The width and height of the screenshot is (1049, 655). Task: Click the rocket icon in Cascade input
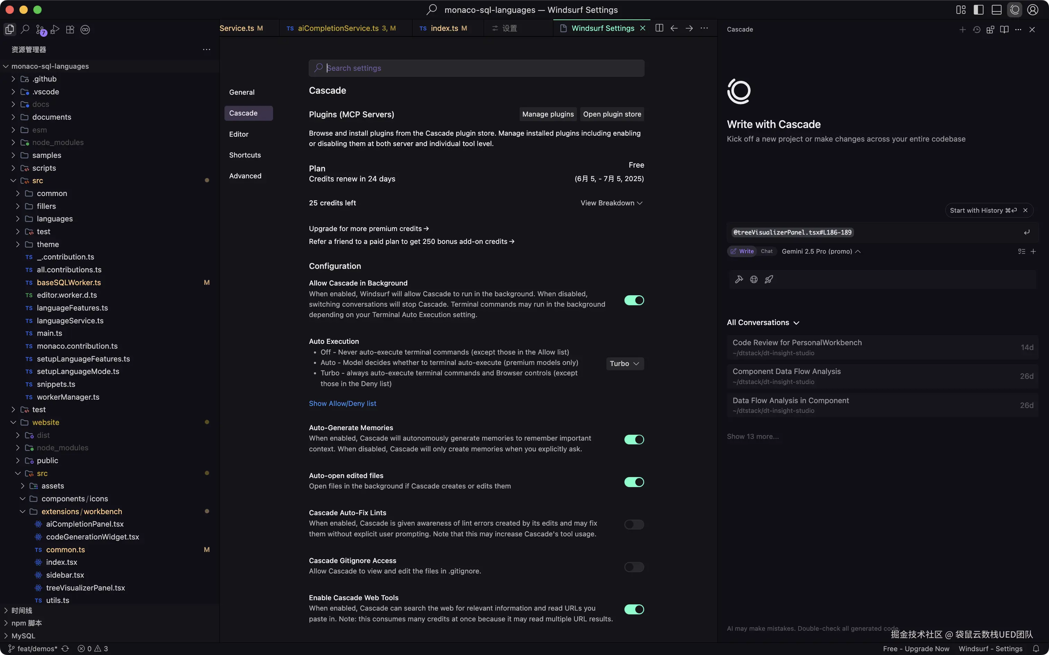pyautogui.click(x=769, y=279)
